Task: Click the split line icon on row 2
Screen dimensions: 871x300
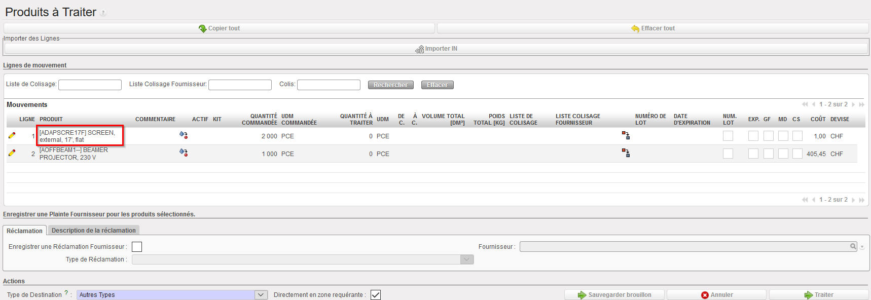Action: pyautogui.click(x=626, y=153)
